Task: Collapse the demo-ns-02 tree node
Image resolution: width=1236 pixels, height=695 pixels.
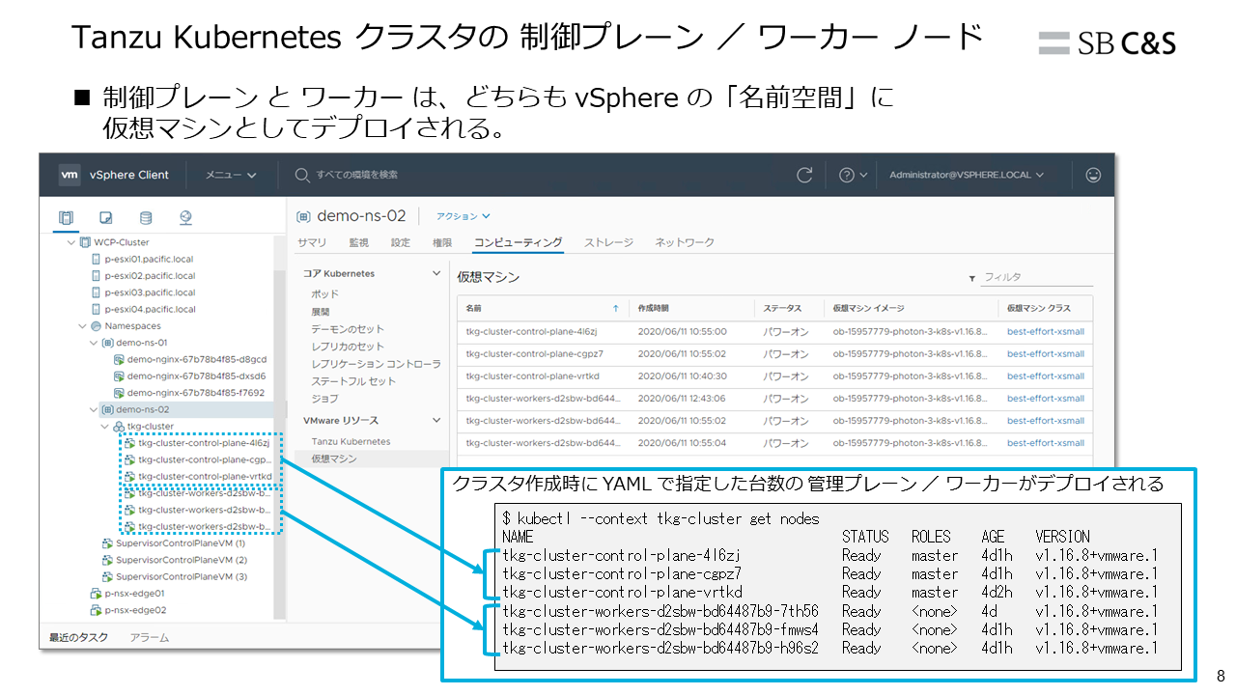Action: tap(93, 409)
